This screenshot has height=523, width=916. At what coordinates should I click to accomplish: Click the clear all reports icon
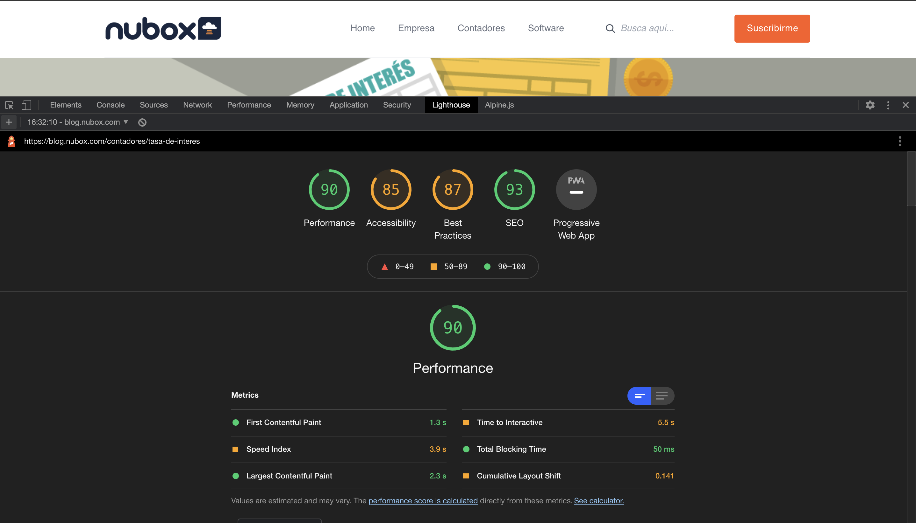(142, 122)
